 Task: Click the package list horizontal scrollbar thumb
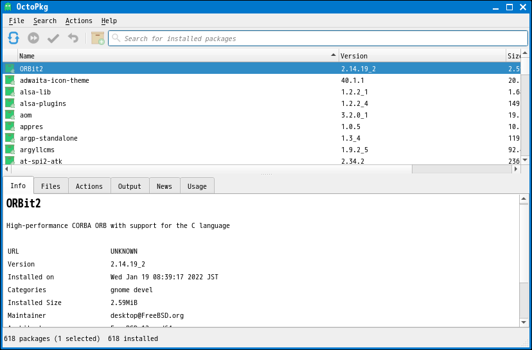point(211,168)
